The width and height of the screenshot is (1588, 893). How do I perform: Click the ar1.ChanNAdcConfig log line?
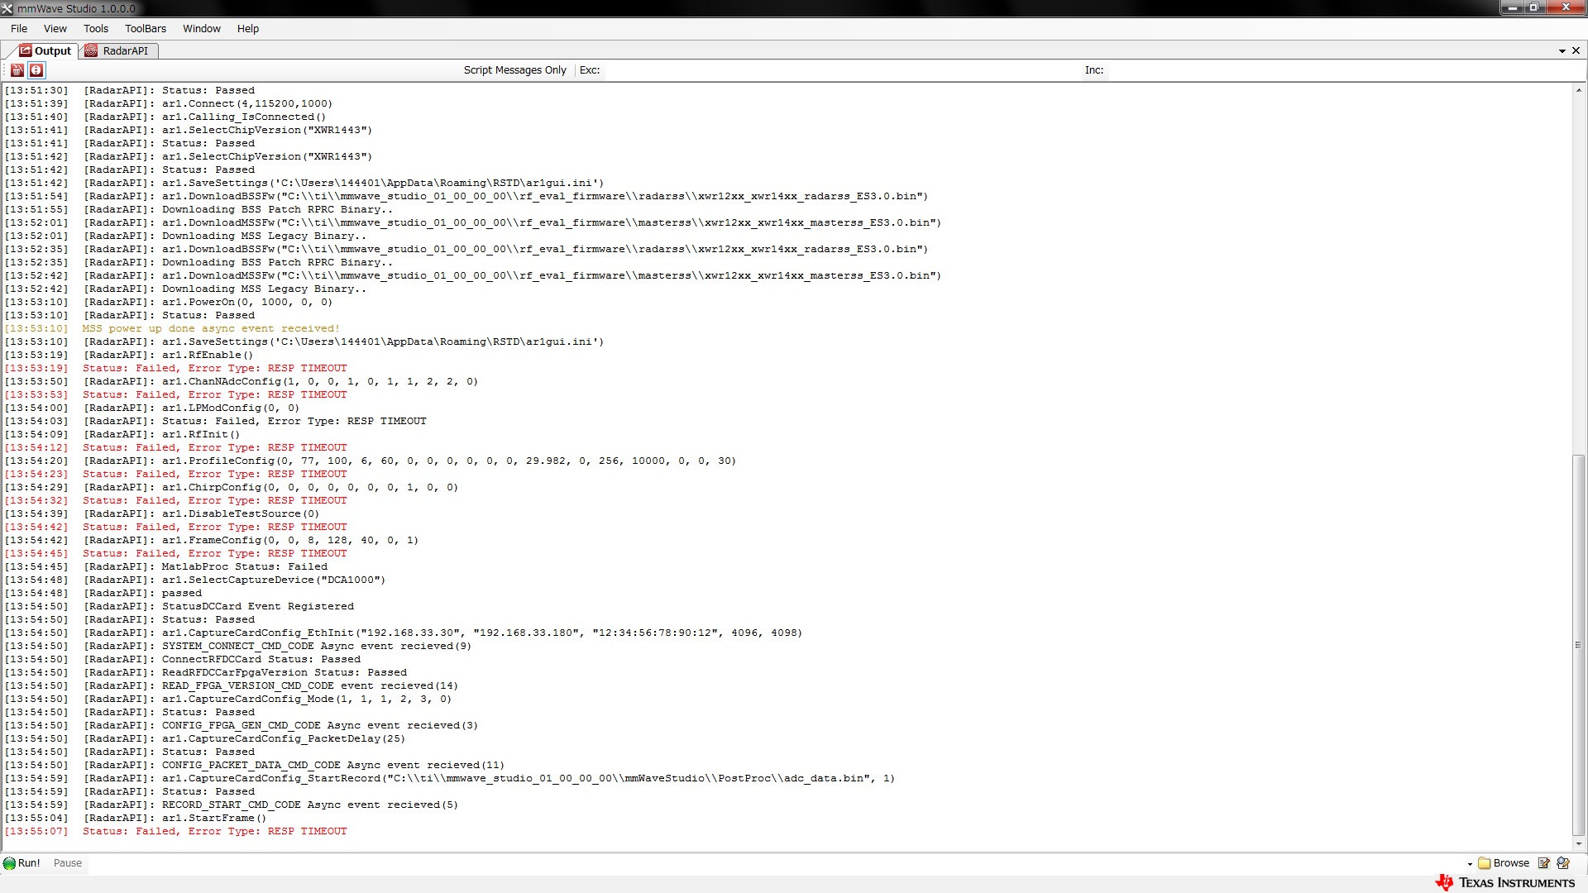[241, 381]
